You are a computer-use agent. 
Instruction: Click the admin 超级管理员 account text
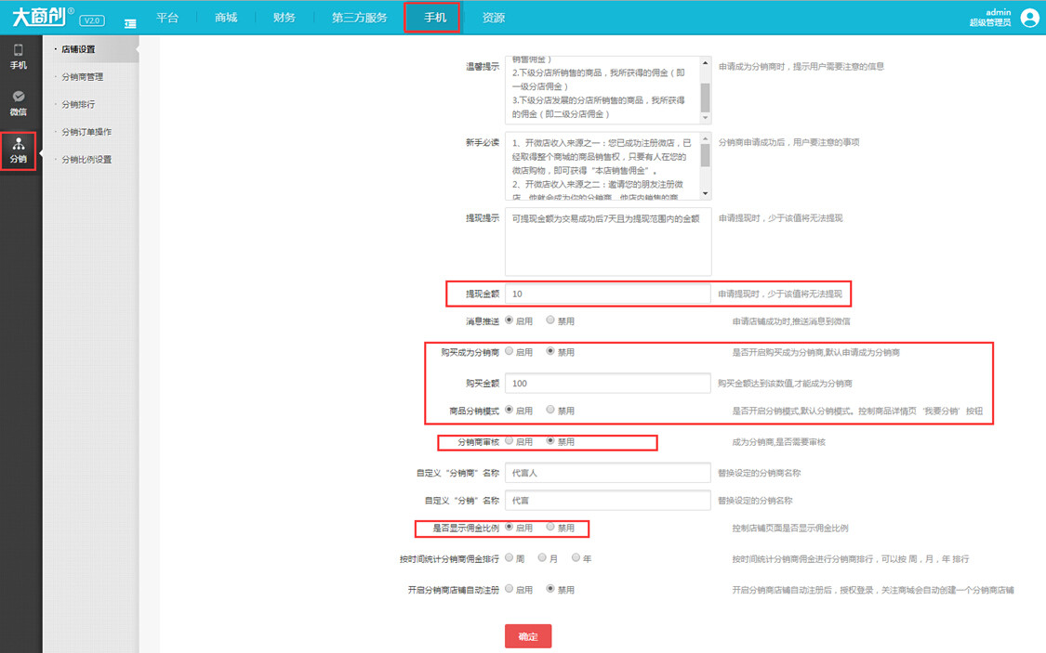tap(990, 18)
